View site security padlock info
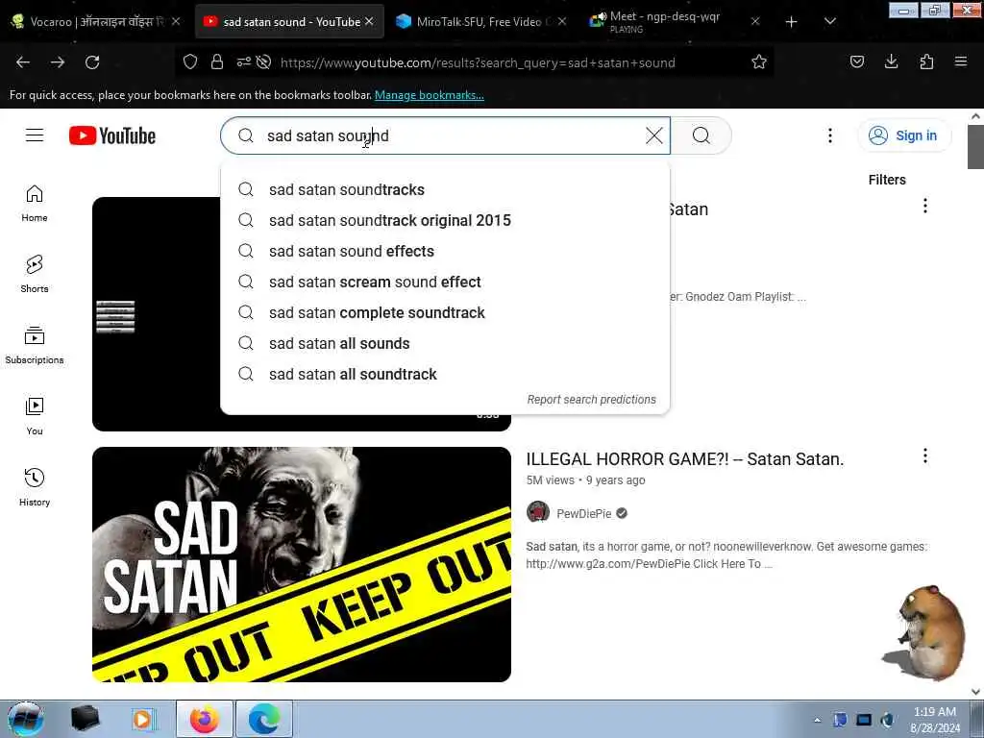Screen dimensions: 984x738 click(217, 61)
